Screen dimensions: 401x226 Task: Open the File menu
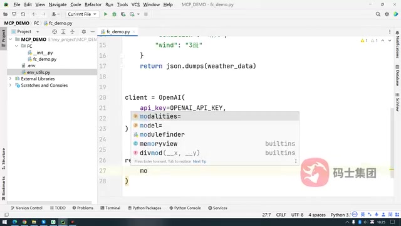pos(17,4)
